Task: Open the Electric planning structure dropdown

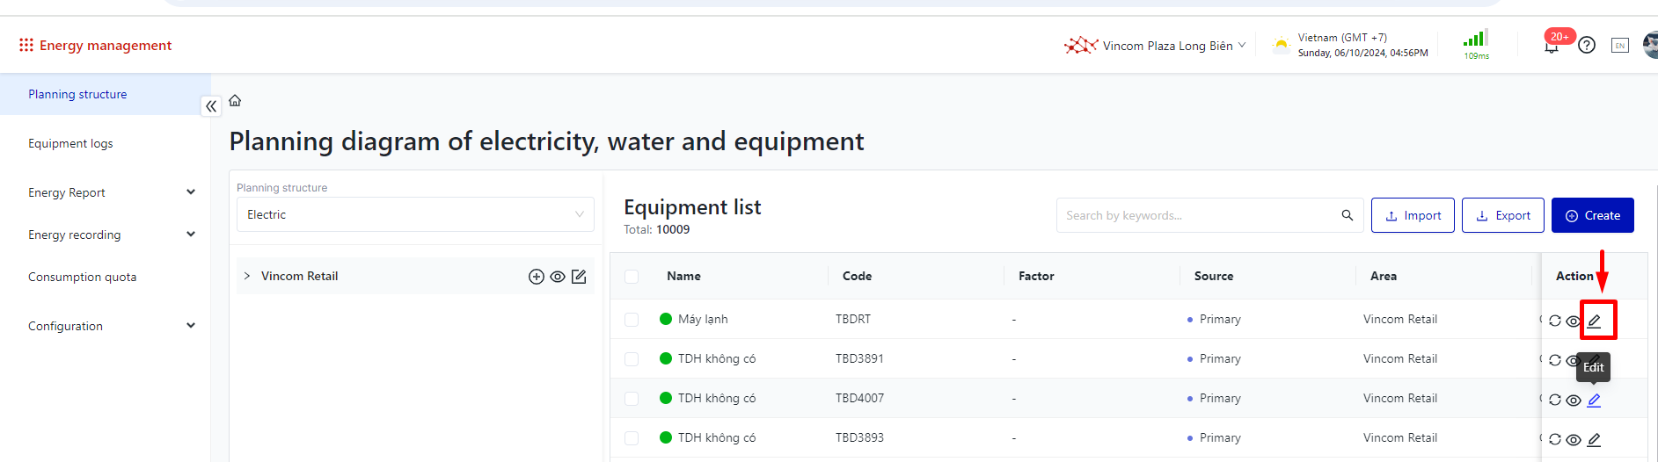Action: click(415, 214)
